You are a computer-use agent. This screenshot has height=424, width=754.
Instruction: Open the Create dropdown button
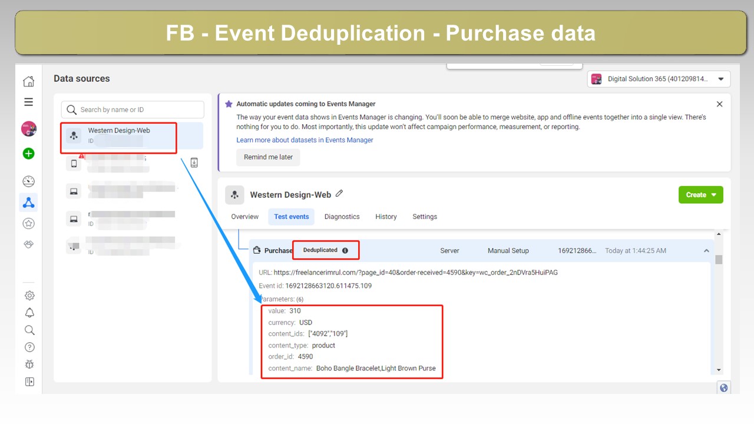click(x=701, y=195)
